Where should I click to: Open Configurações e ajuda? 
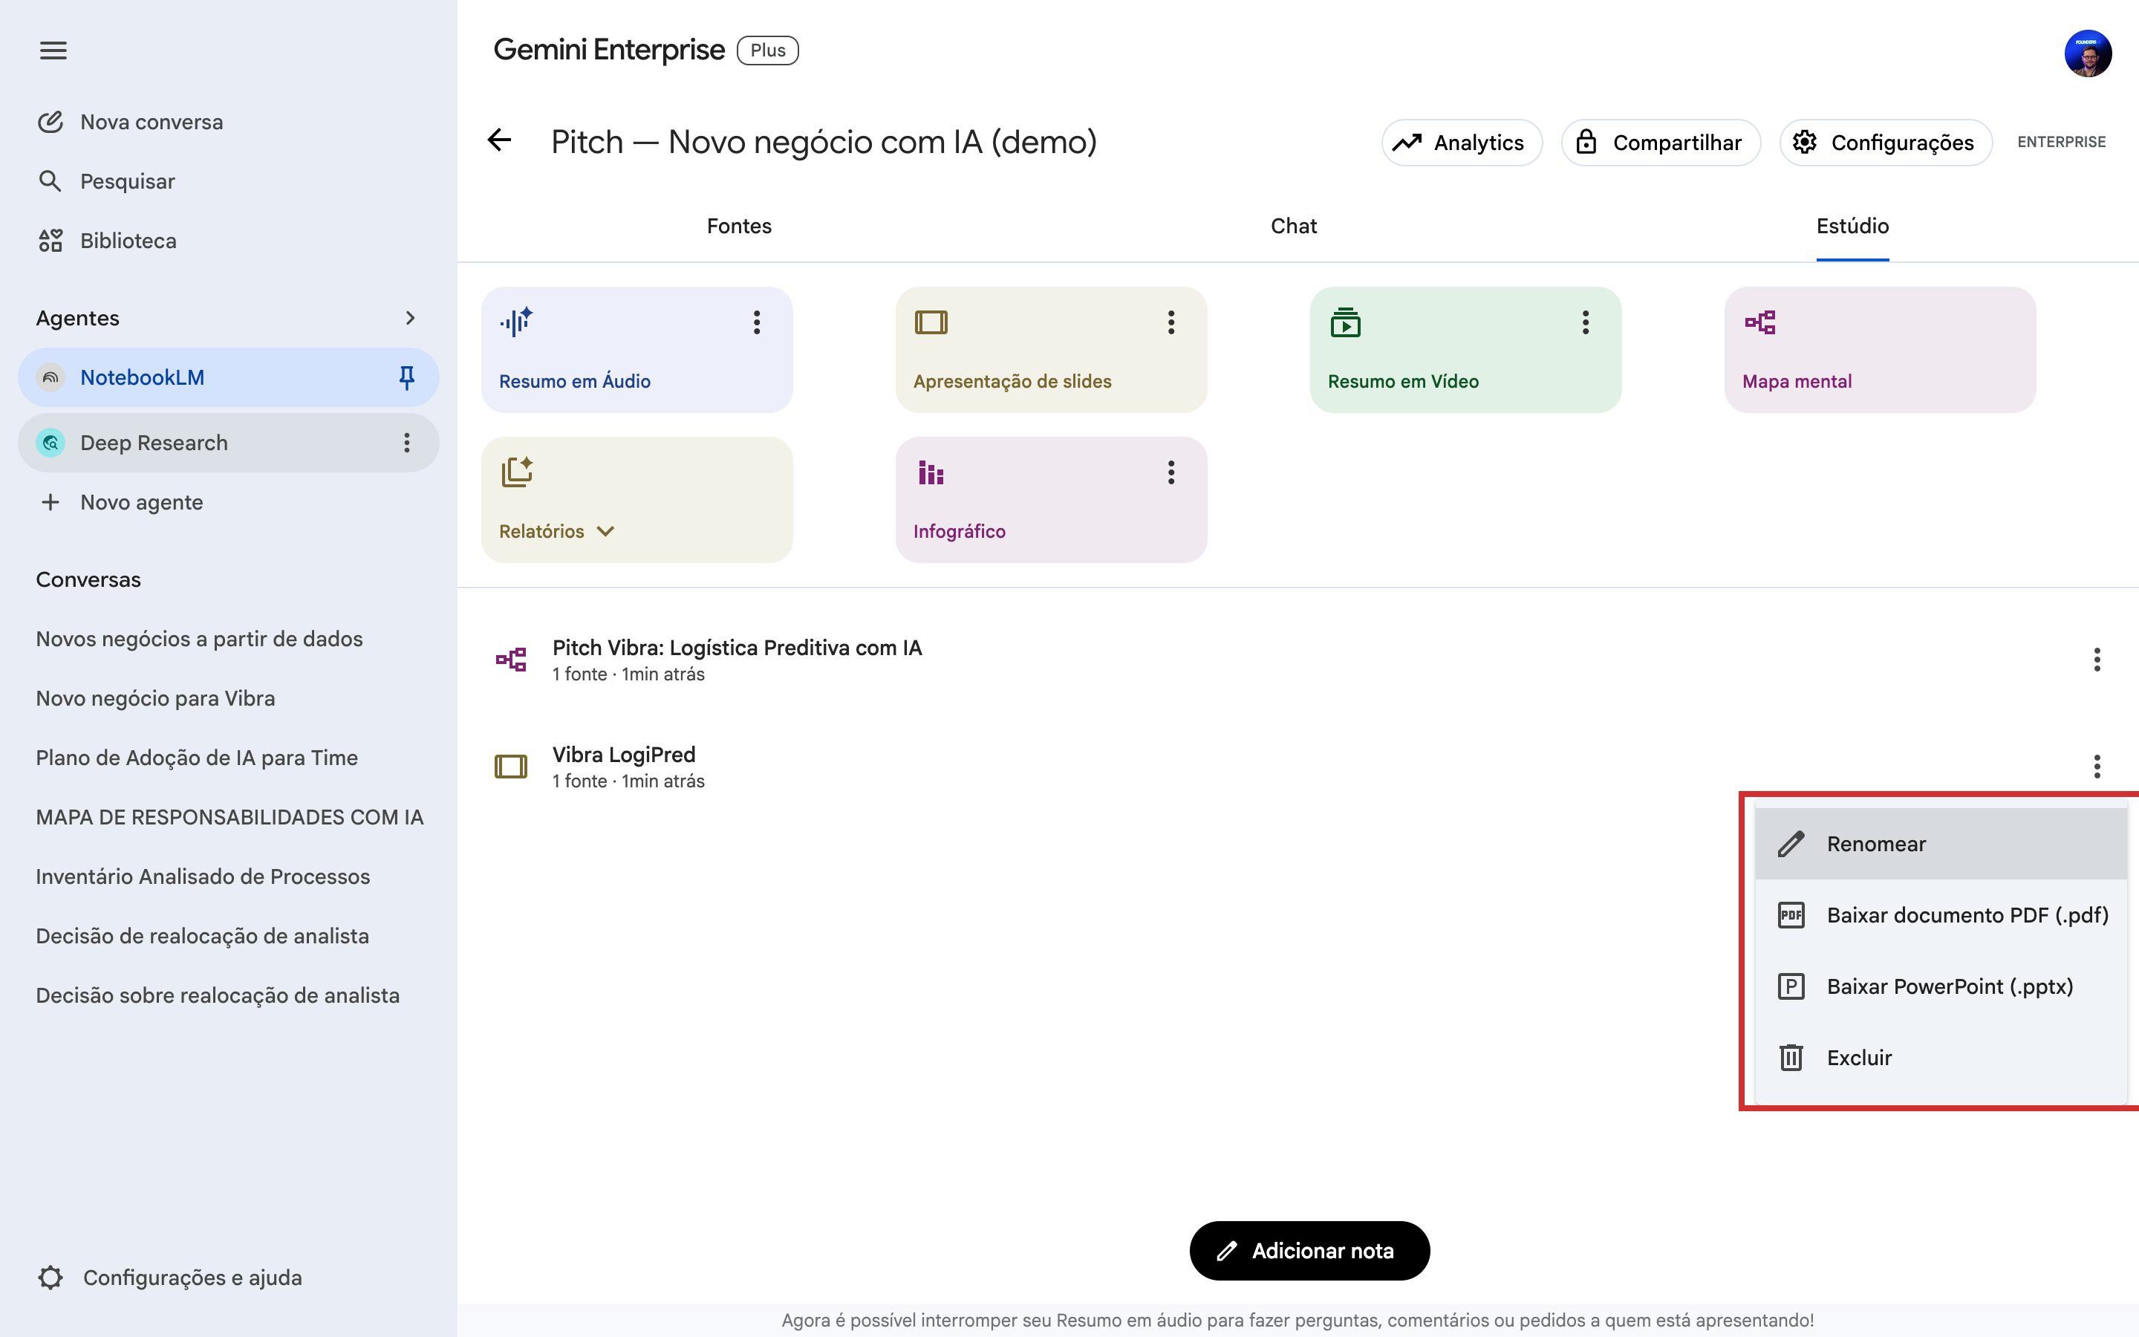pos(169,1277)
